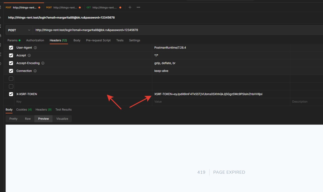Open the Pre-request Script tab
The image size is (323, 192).
click(x=98, y=40)
